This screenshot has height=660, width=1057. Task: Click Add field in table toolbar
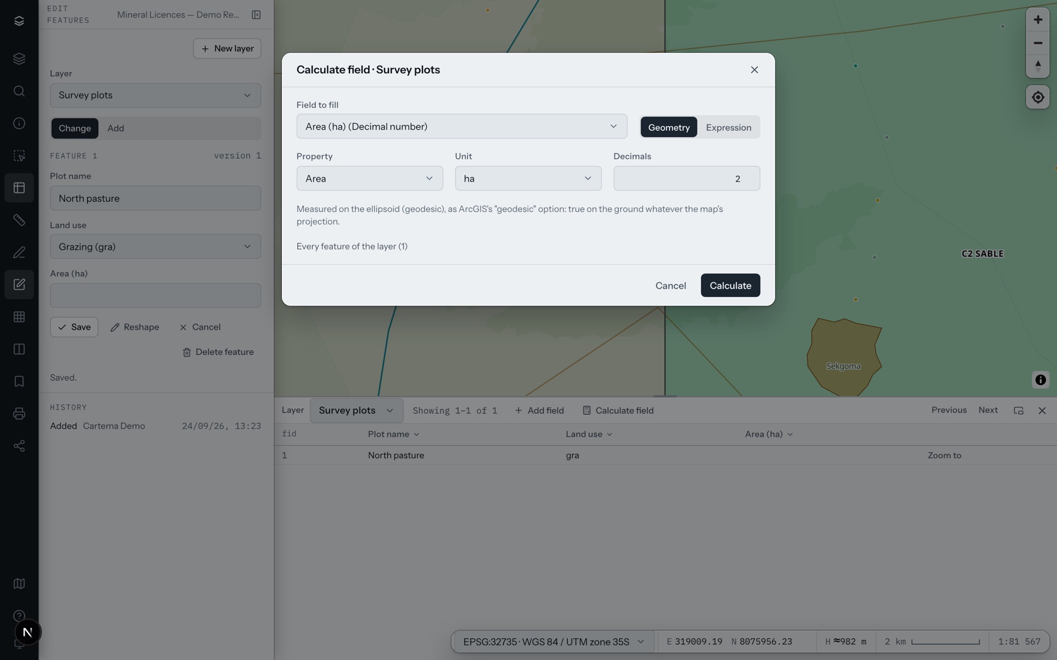(x=539, y=411)
